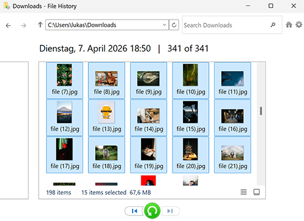This screenshot has width=304, height=221.
Task: Click the Dienstag, 7. April 2026 date heading
Action: click(x=95, y=48)
